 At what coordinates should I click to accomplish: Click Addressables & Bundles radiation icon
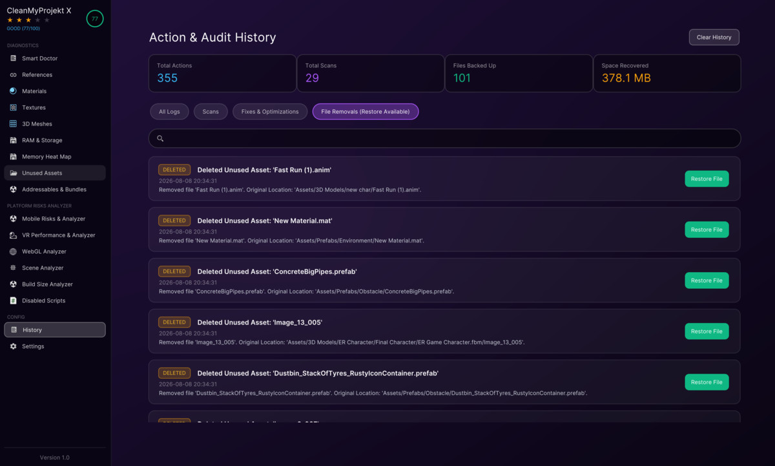click(x=14, y=189)
